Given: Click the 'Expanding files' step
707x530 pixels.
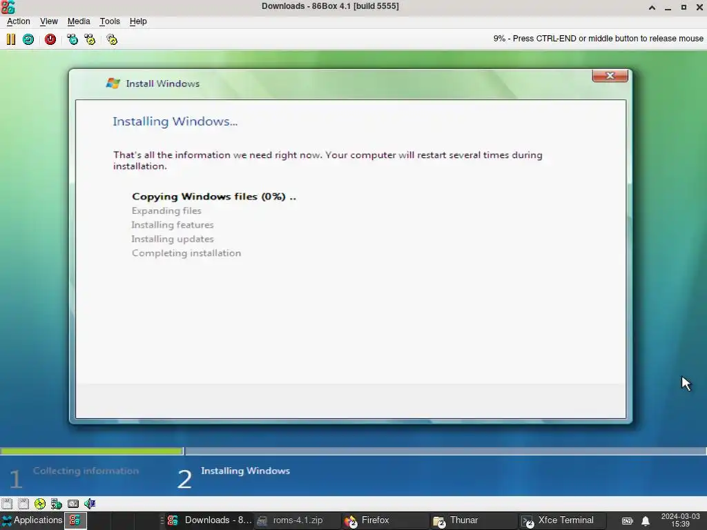Looking at the screenshot, I should click(x=166, y=210).
